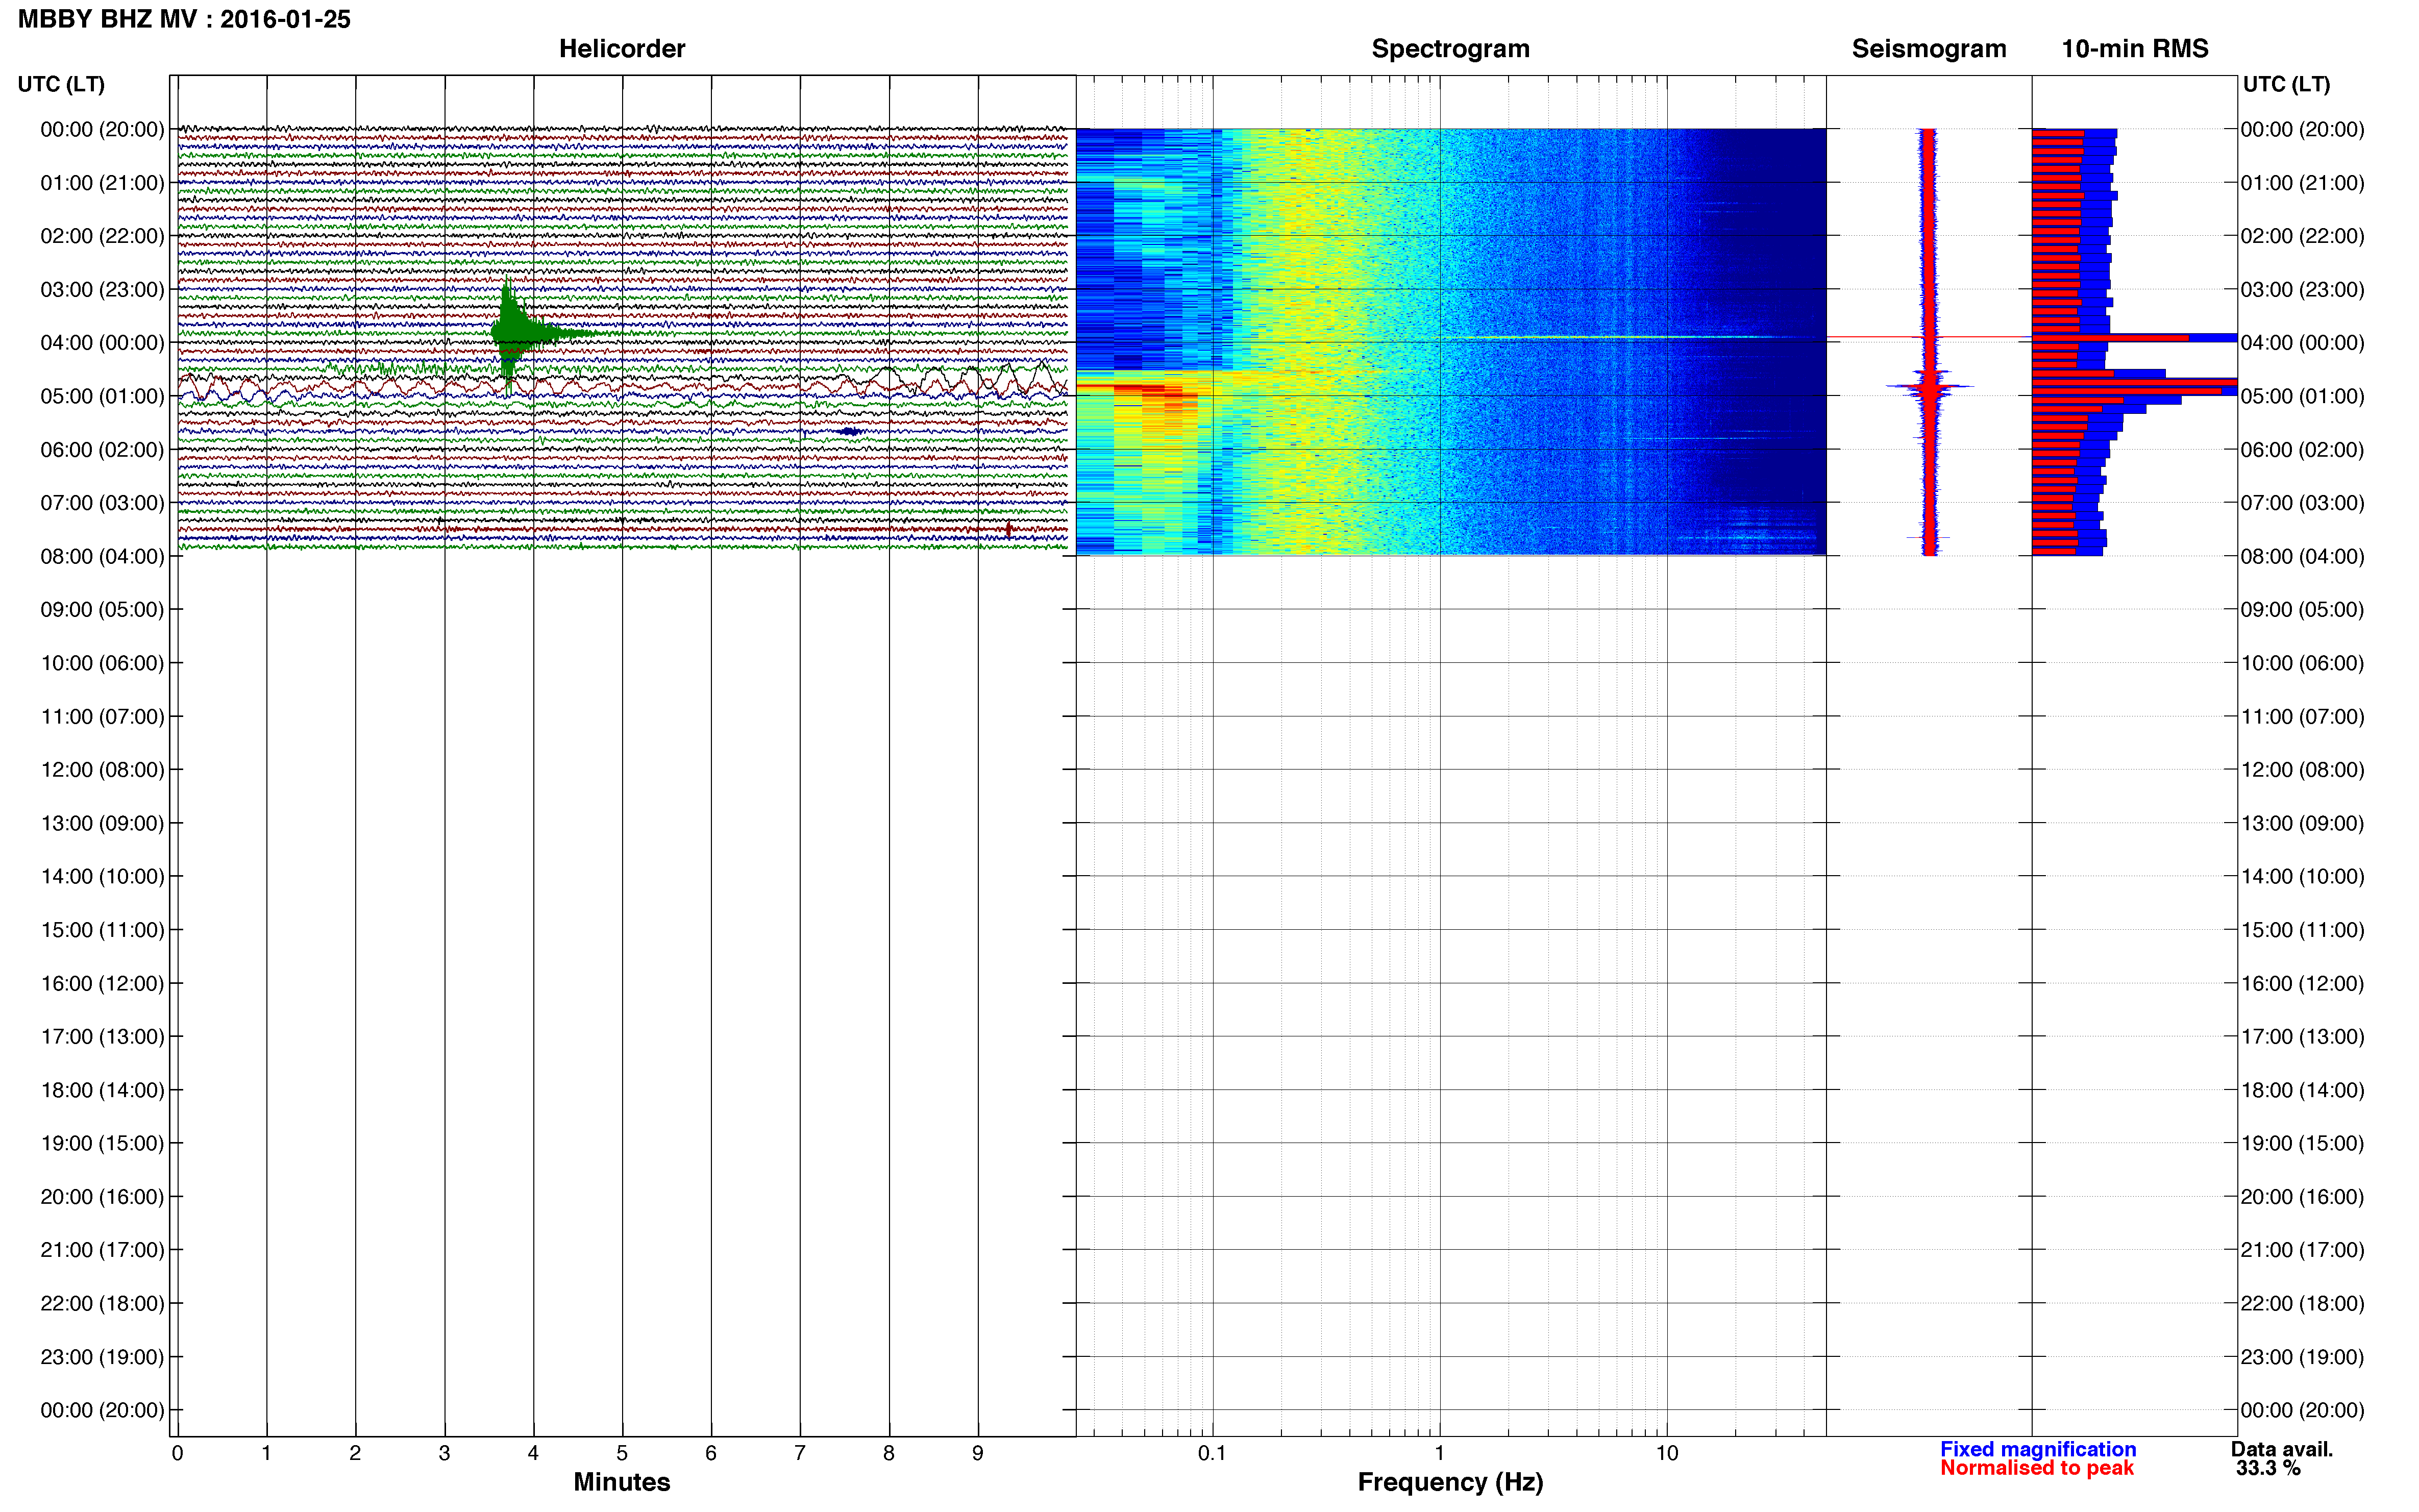Select the "10-min RMS" panel heading

[2134, 48]
